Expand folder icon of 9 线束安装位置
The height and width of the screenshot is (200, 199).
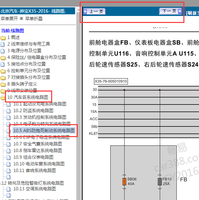(x=3, y=91)
